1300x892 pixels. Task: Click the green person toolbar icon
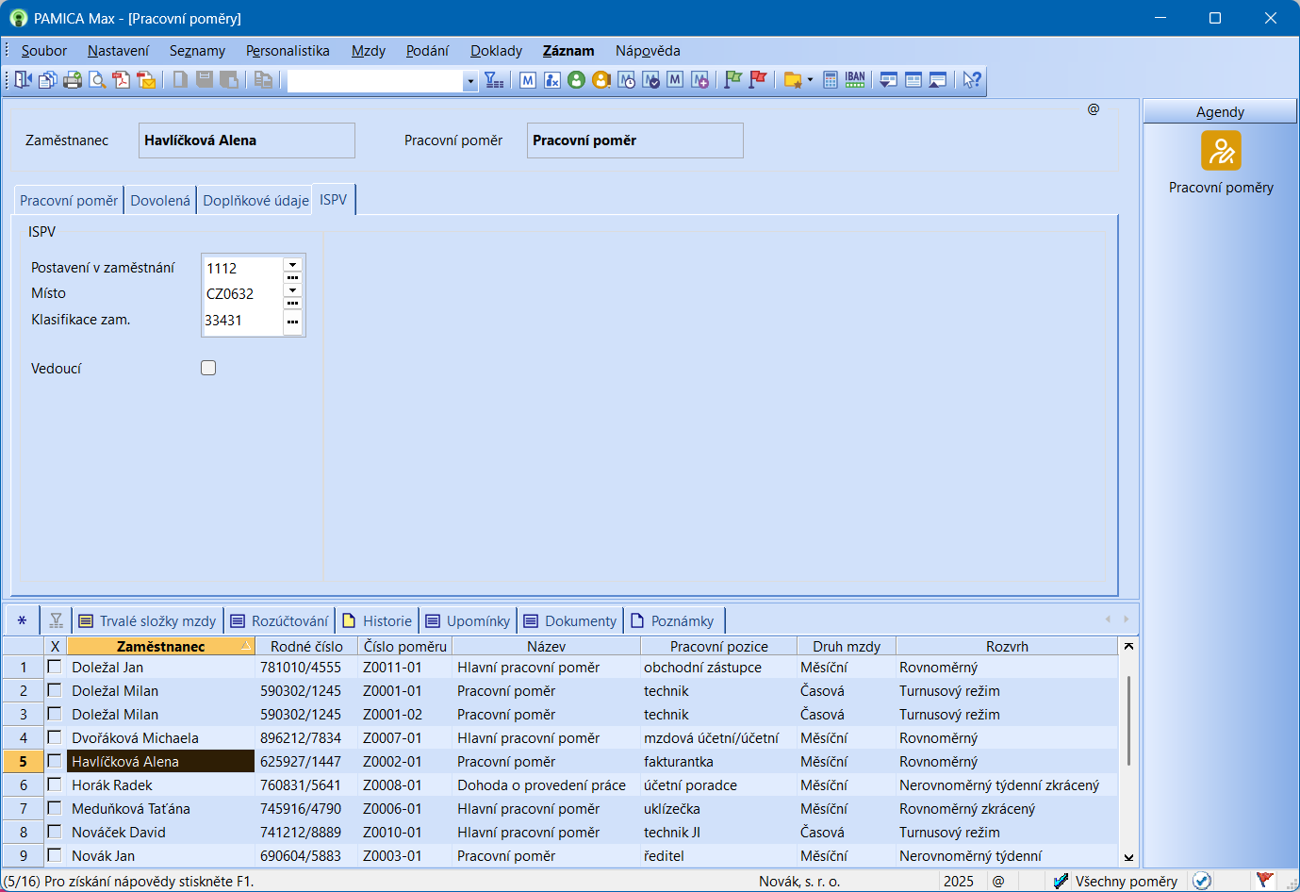(x=577, y=80)
